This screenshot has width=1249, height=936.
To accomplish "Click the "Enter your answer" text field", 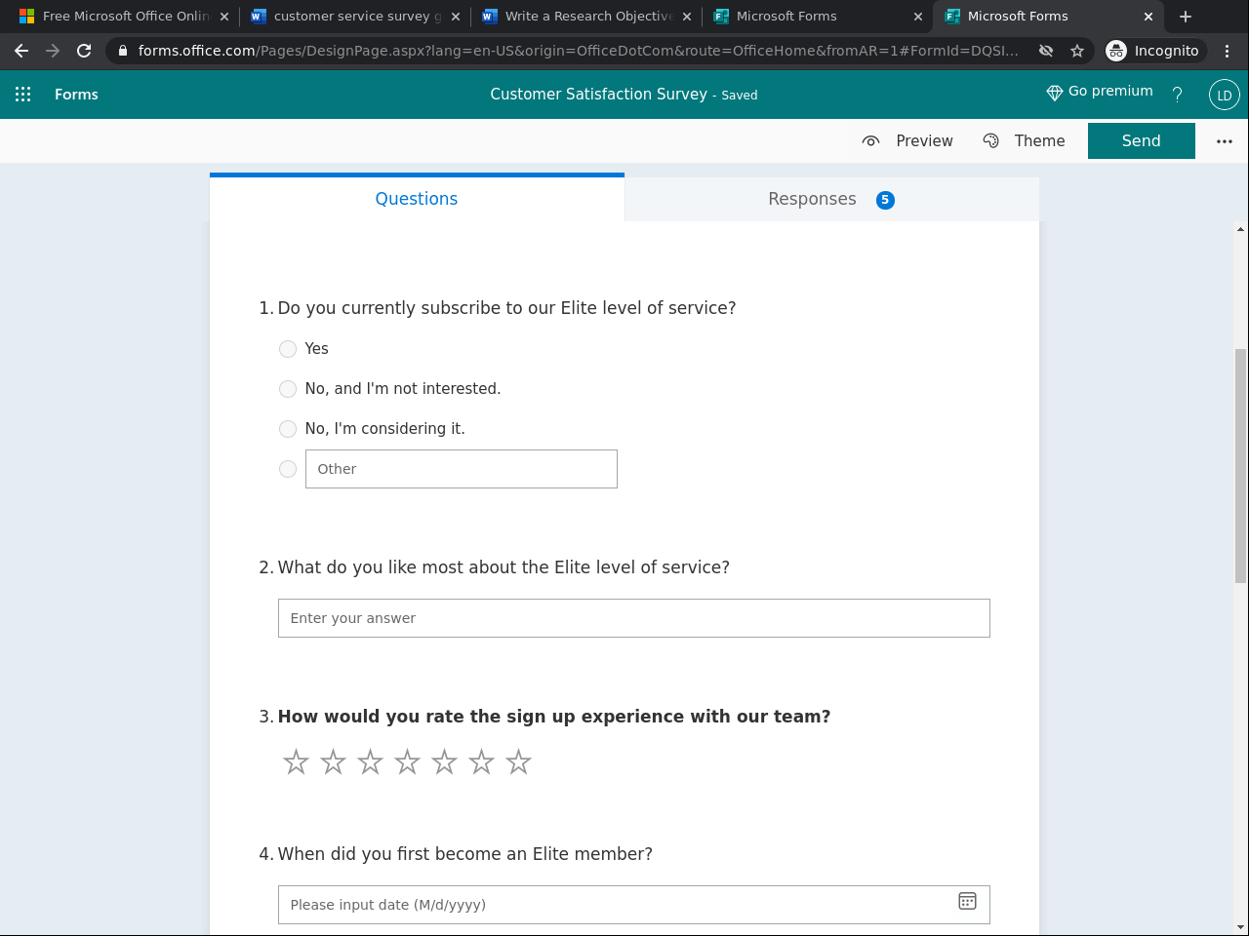I will [633, 617].
